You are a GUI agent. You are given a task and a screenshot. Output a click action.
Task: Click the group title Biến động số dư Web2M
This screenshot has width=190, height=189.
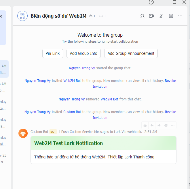(58, 16)
